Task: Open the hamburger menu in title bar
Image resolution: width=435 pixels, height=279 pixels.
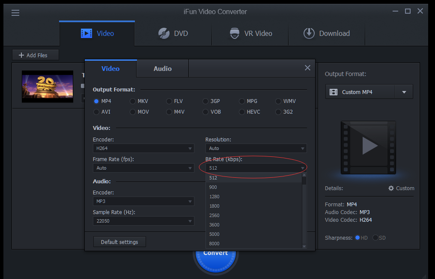Action: click(x=15, y=13)
